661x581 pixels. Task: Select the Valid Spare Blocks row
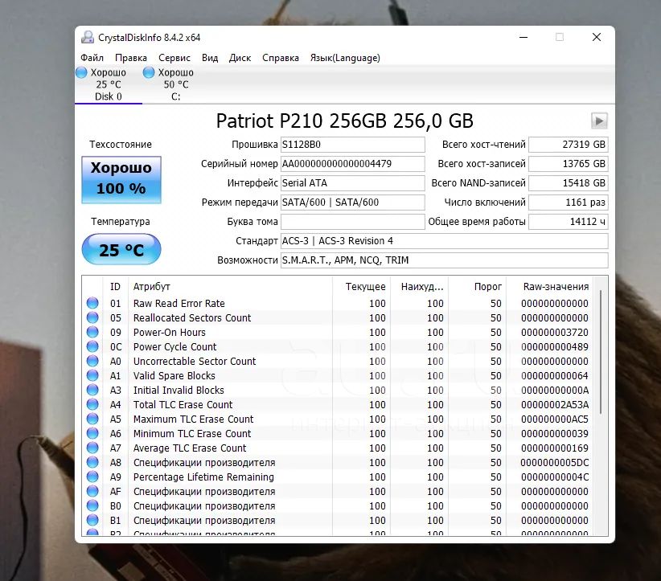(x=337, y=375)
